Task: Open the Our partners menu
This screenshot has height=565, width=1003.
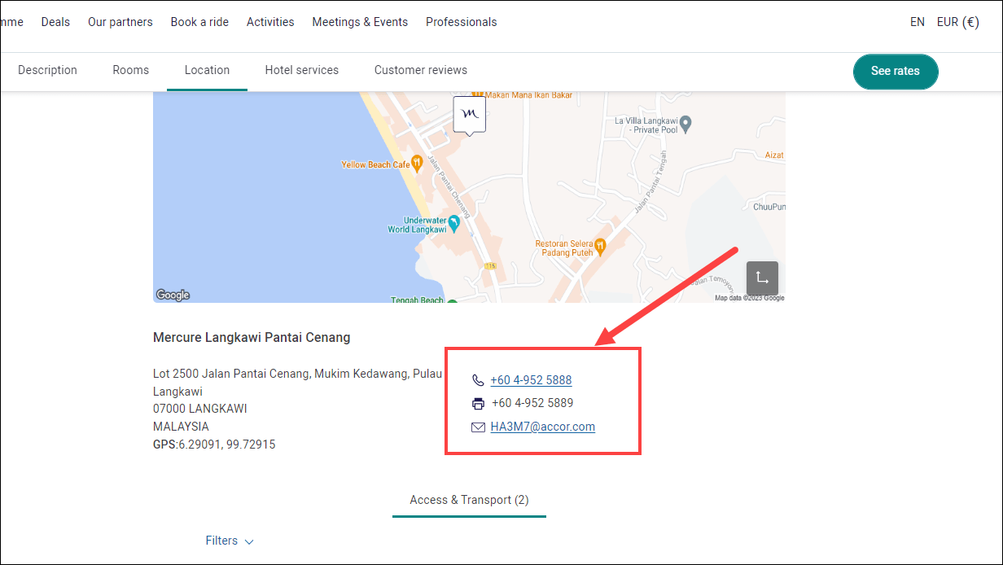Action: (120, 22)
